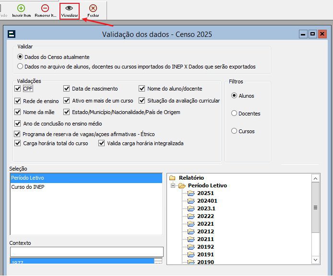
Task: Uncheck Estado/Município/Nacionalidade/País de Origem checkbox
Action: [x=67, y=112]
